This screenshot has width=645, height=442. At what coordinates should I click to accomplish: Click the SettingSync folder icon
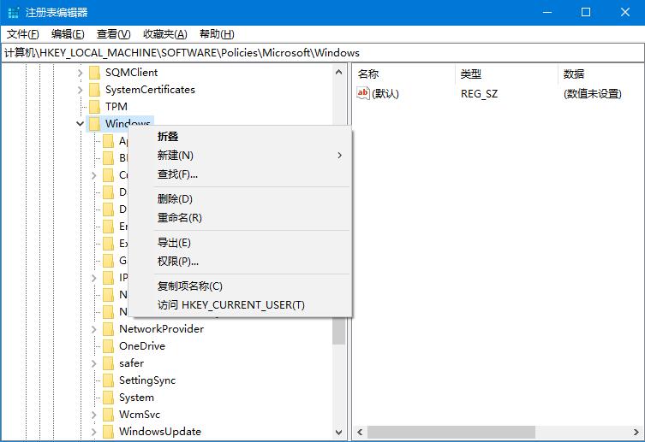[x=108, y=380]
